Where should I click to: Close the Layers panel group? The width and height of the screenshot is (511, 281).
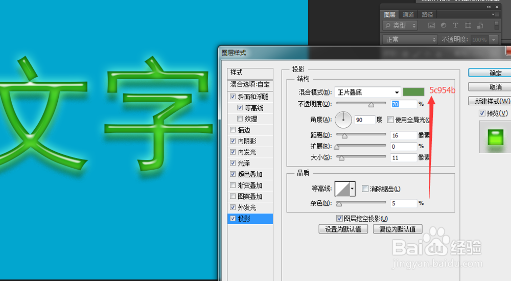(497, 7)
